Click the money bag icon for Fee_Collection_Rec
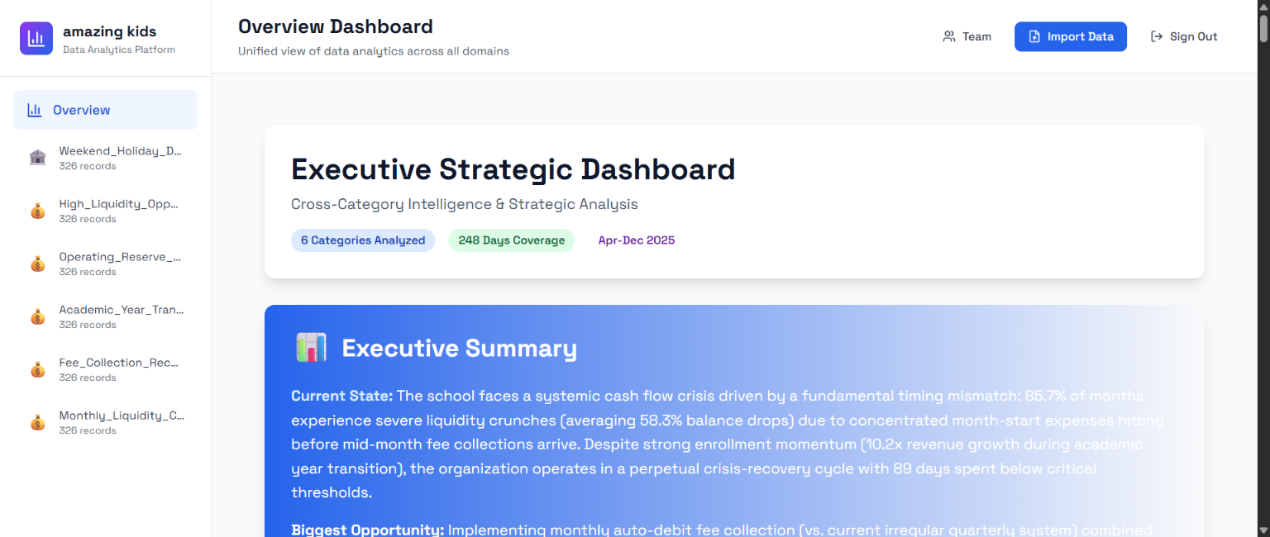 [37, 368]
